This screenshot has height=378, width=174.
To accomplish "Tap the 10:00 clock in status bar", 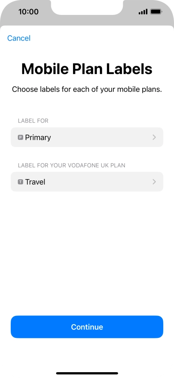I will 28,12.
